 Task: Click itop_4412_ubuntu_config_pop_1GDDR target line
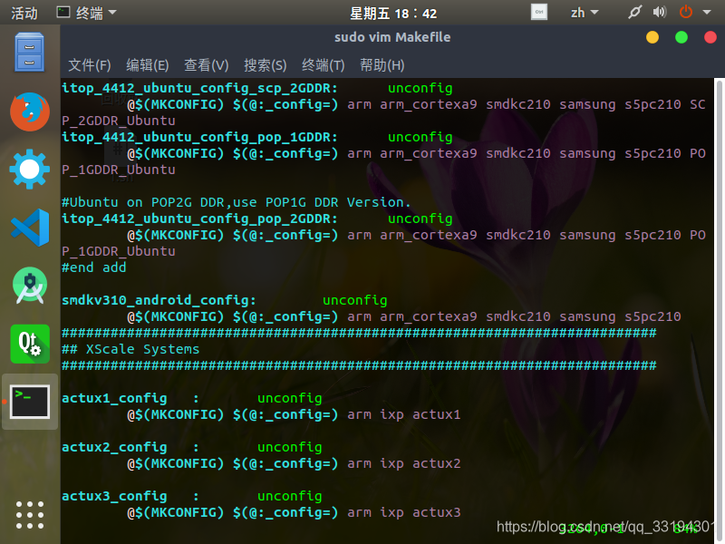click(x=199, y=137)
